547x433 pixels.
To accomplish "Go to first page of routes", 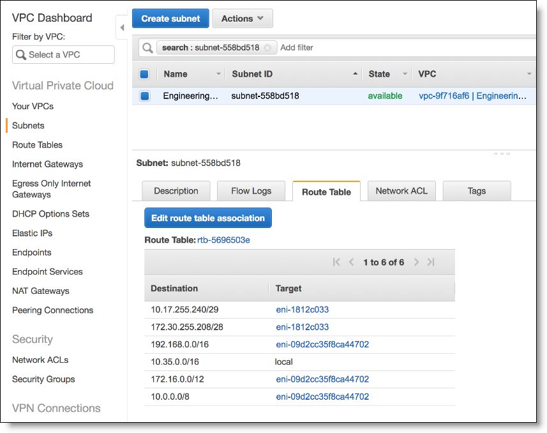I will [x=336, y=262].
